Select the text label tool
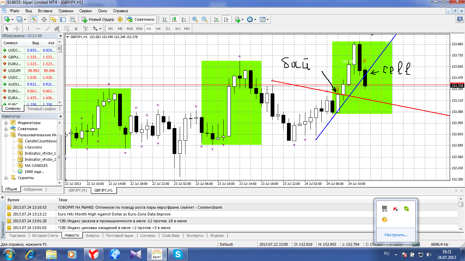Image resolution: width=465 pixels, height=261 pixels. [x=86, y=29]
